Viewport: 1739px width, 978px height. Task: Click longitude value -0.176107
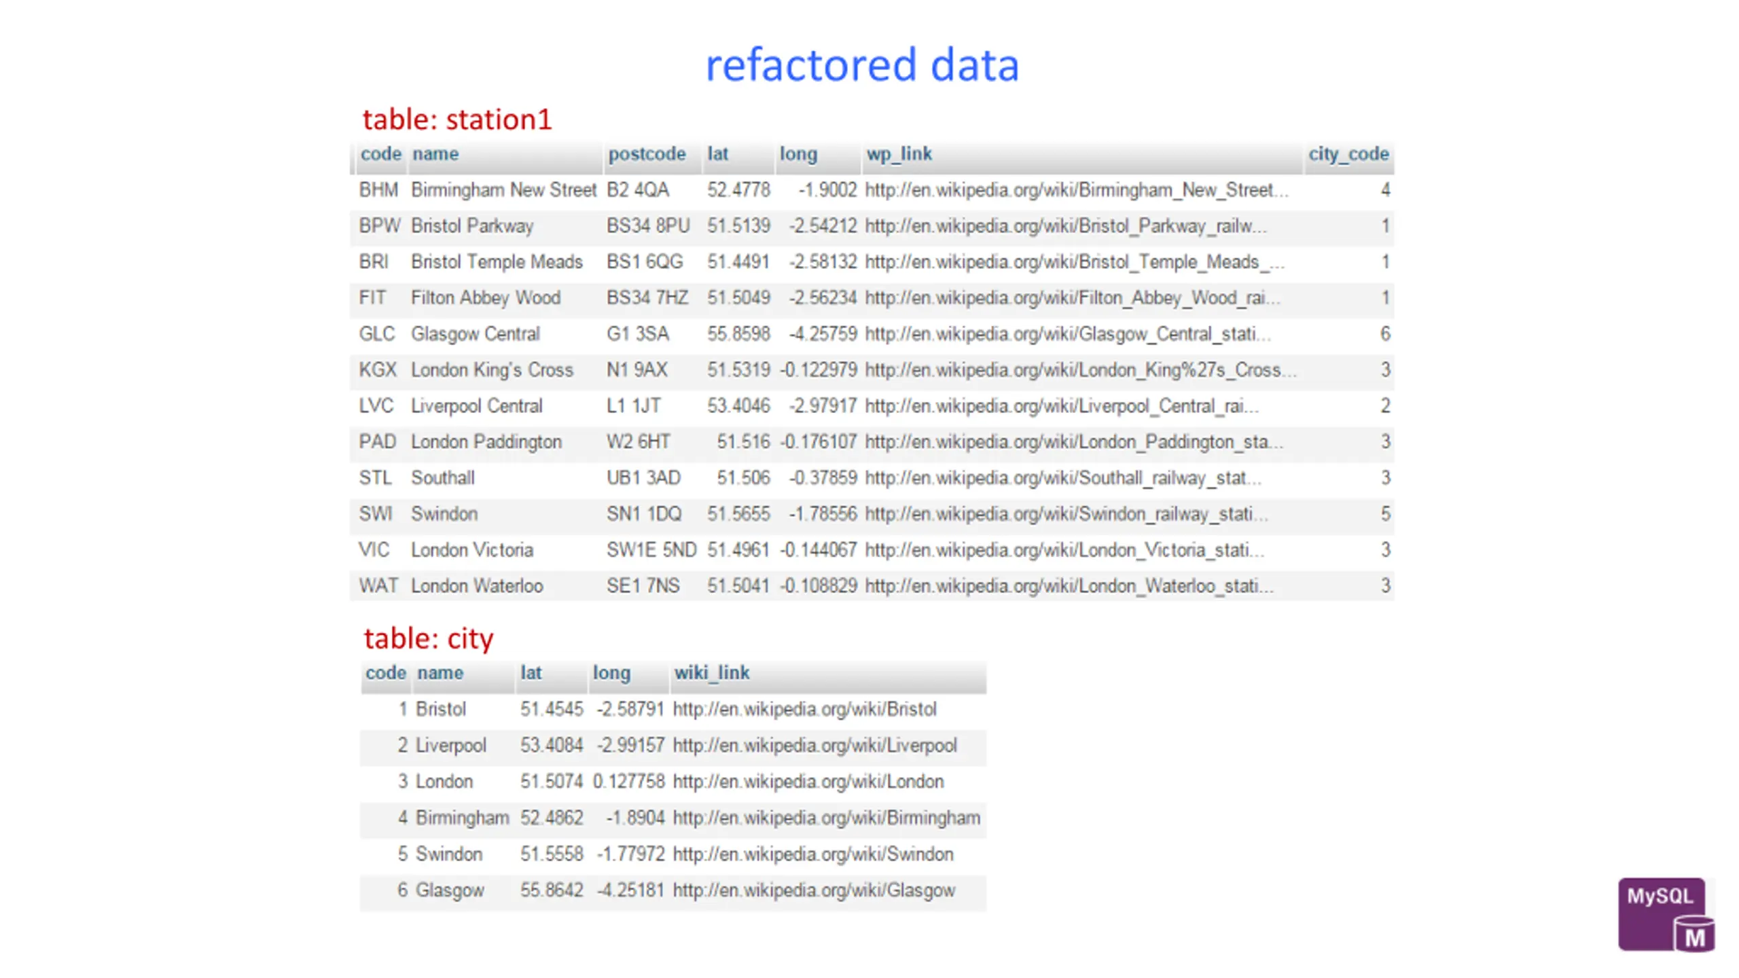[819, 441]
